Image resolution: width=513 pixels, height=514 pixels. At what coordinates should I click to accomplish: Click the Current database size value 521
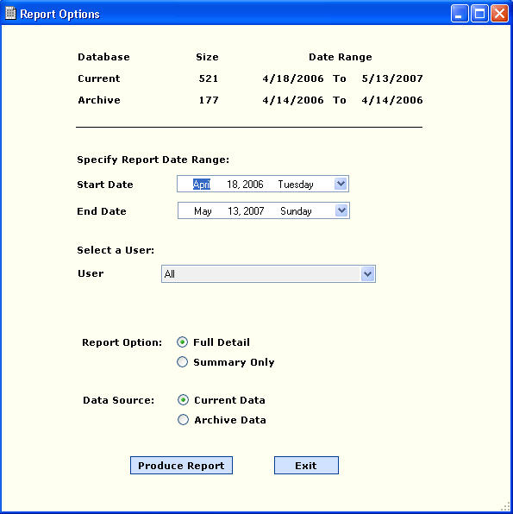[209, 78]
